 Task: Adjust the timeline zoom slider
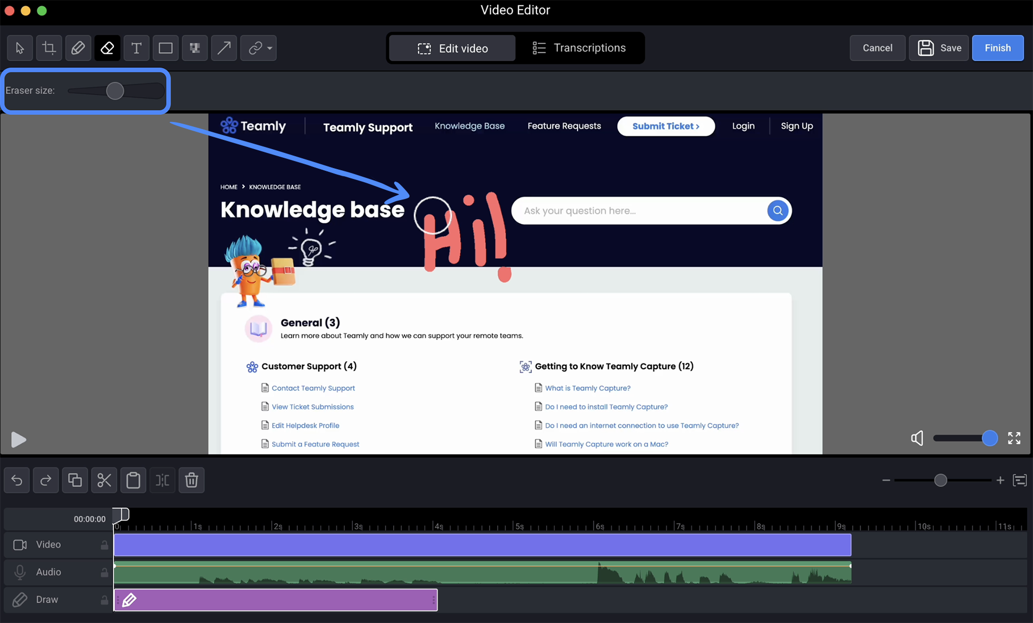coord(941,480)
